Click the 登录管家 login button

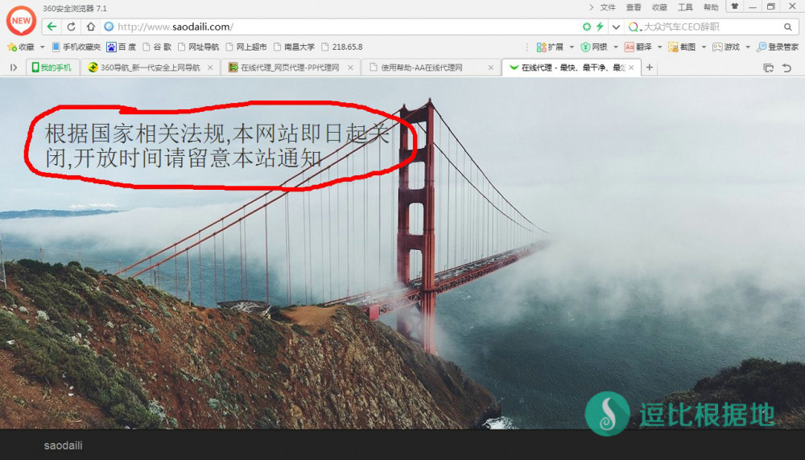[777, 47]
